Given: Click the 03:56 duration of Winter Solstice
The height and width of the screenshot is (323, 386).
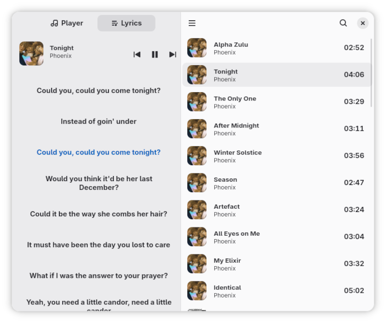Looking at the screenshot, I should click(x=354, y=156).
